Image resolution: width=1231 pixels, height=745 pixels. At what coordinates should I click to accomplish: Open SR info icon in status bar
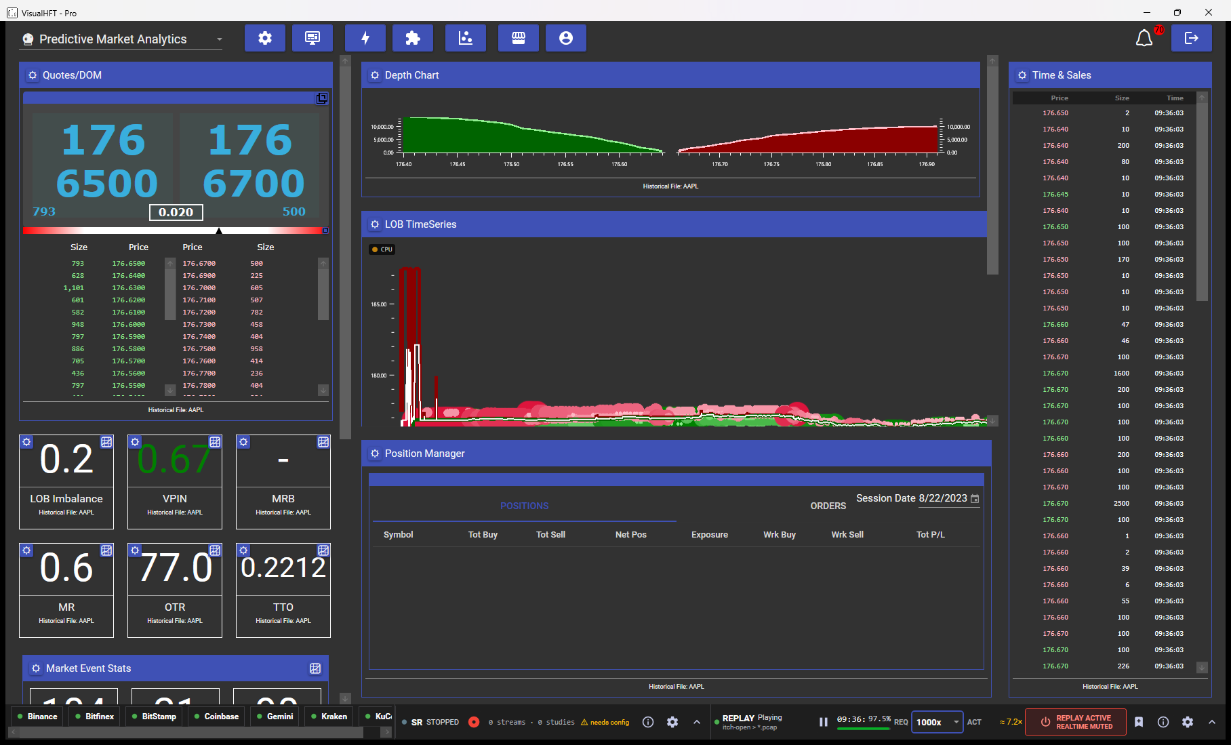648,722
